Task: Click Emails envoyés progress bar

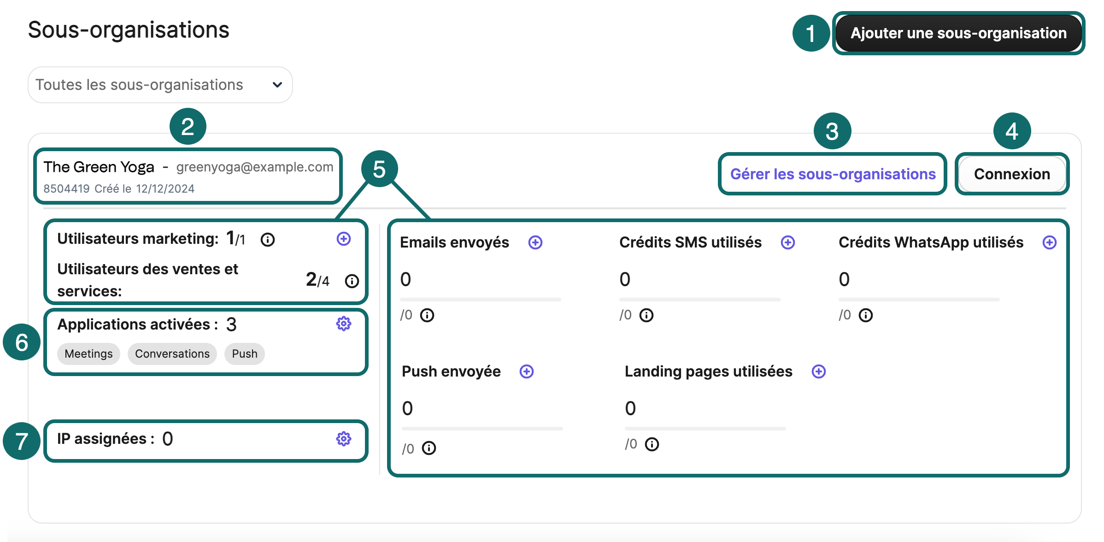Action: (x=481, y=300)
